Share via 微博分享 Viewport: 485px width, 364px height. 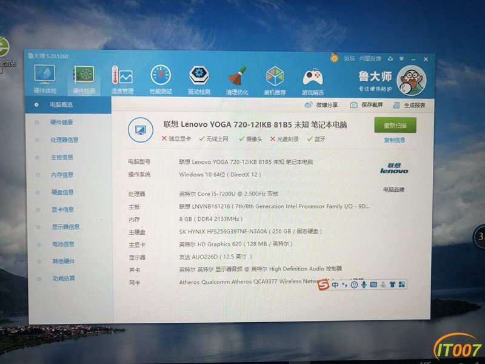pyautogui.click(x=321, y=105)
